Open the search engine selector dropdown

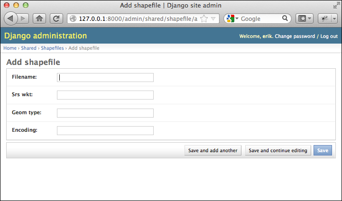click(x=232, y=19)
